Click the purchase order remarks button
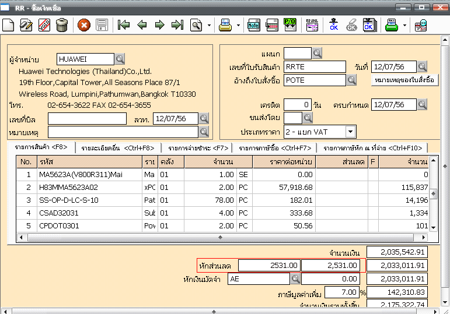This screenshot has width=450, height=314. coord(404,80)
